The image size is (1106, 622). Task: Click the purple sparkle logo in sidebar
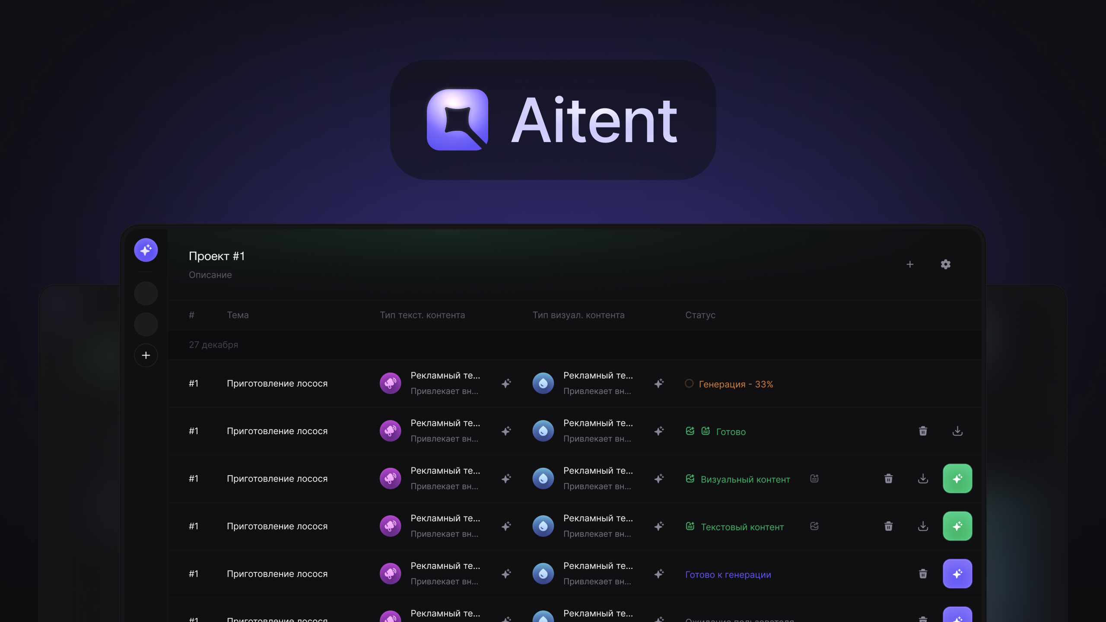[x=146, y=250]
